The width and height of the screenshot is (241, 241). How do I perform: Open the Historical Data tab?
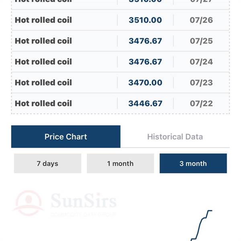point(175,137)
